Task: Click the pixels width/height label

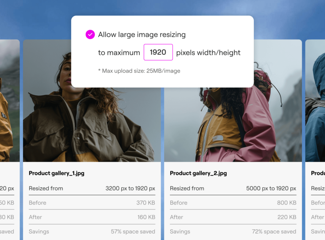Action: (x=208, y=53)
